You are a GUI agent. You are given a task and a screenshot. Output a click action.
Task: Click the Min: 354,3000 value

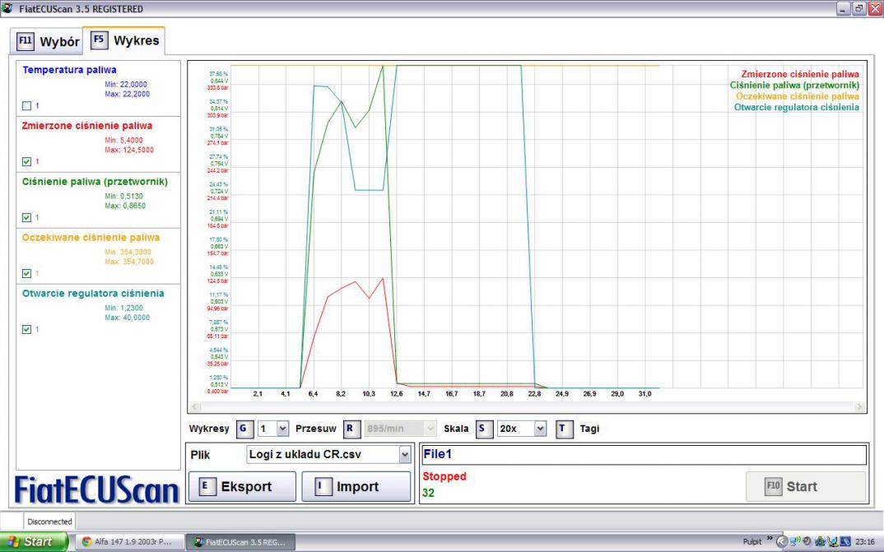click(128, 252)
